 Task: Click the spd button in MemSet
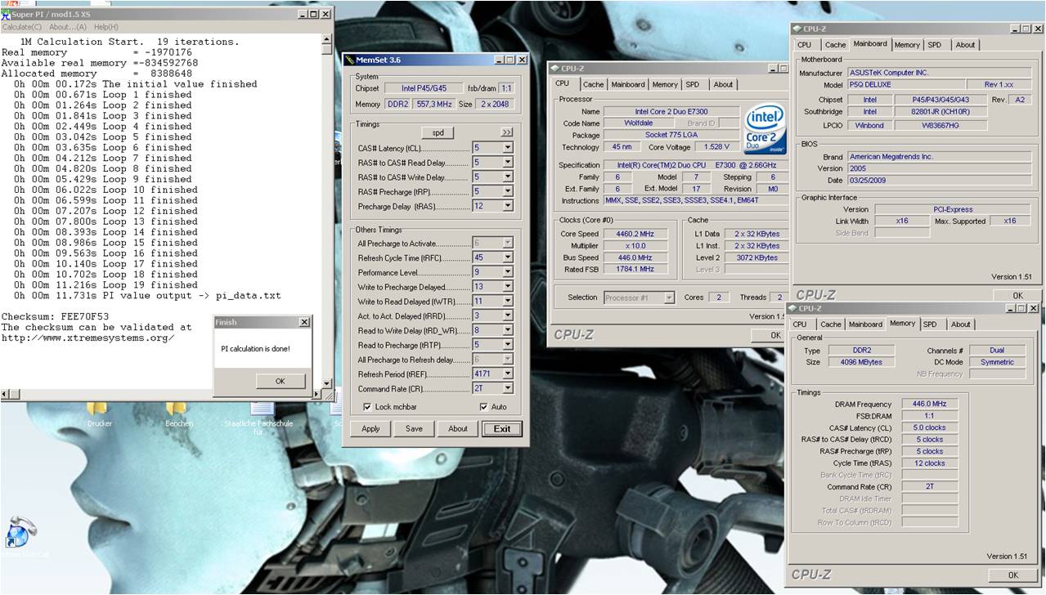[438, 132]
